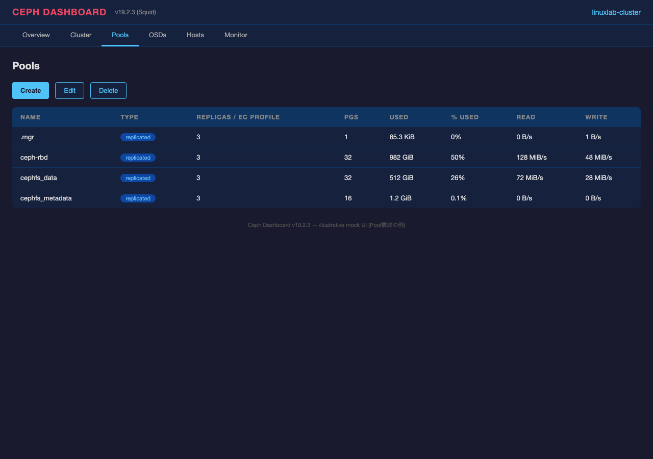The width and height of the screenshot is (653, 459).
Task: Click the 1.2 GiB used value
Action: (400, 198)
